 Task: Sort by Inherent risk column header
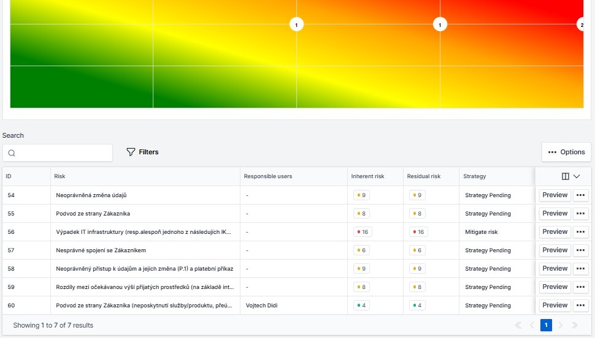pos(367,176)
